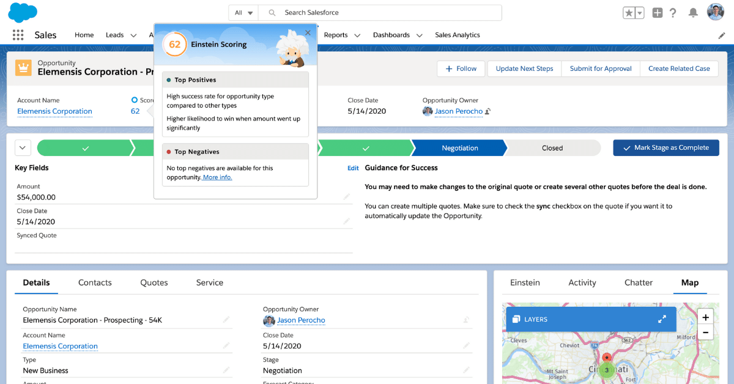
Task: Open Elemensis Corporation link in header
Action: pos(54,111)
